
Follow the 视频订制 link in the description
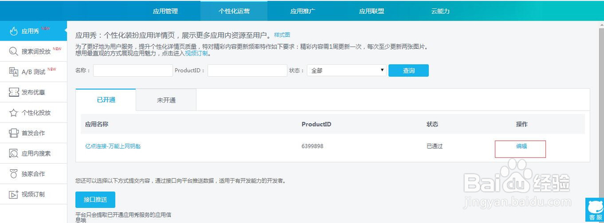pos(196,53)
